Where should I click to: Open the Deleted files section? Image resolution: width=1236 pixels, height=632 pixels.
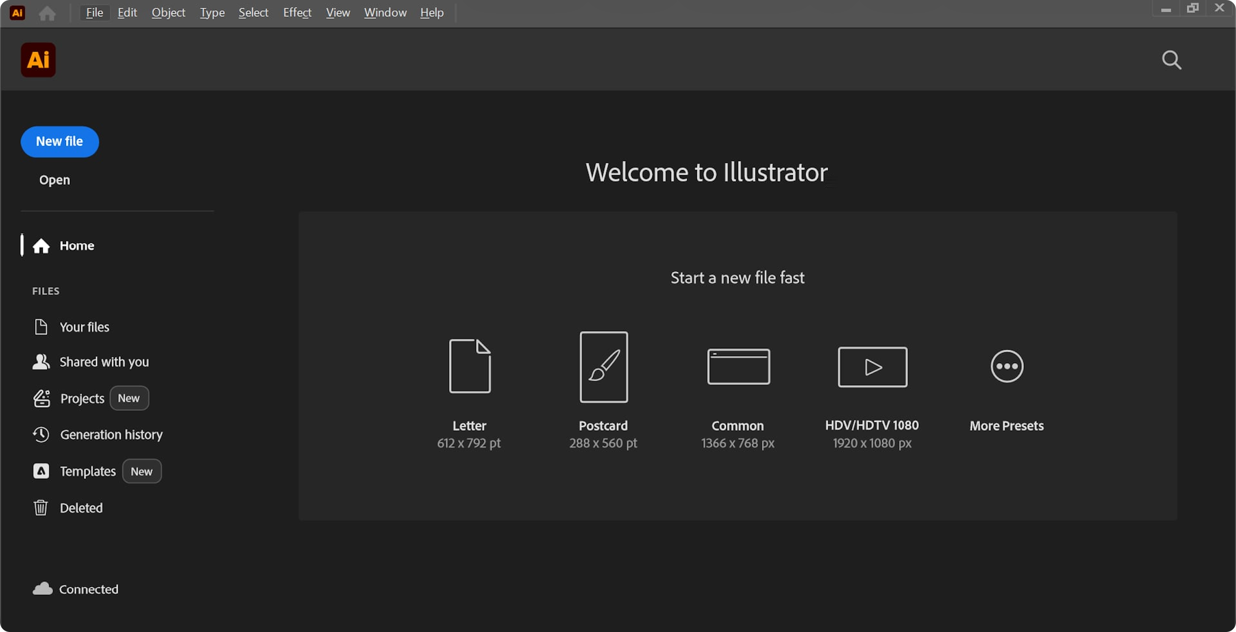pyautogui.click(x=81, y=507)
